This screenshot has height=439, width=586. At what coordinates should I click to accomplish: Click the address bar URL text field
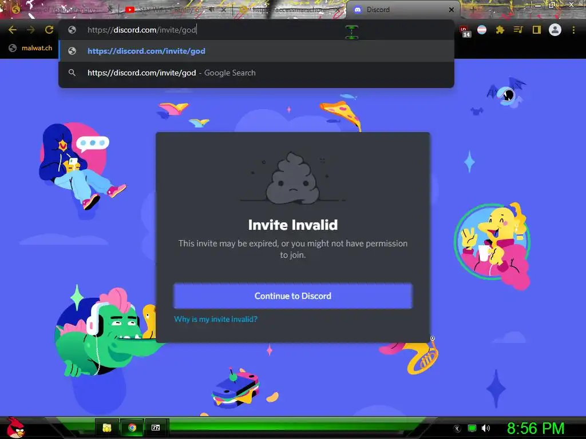[x=209, y=30]
